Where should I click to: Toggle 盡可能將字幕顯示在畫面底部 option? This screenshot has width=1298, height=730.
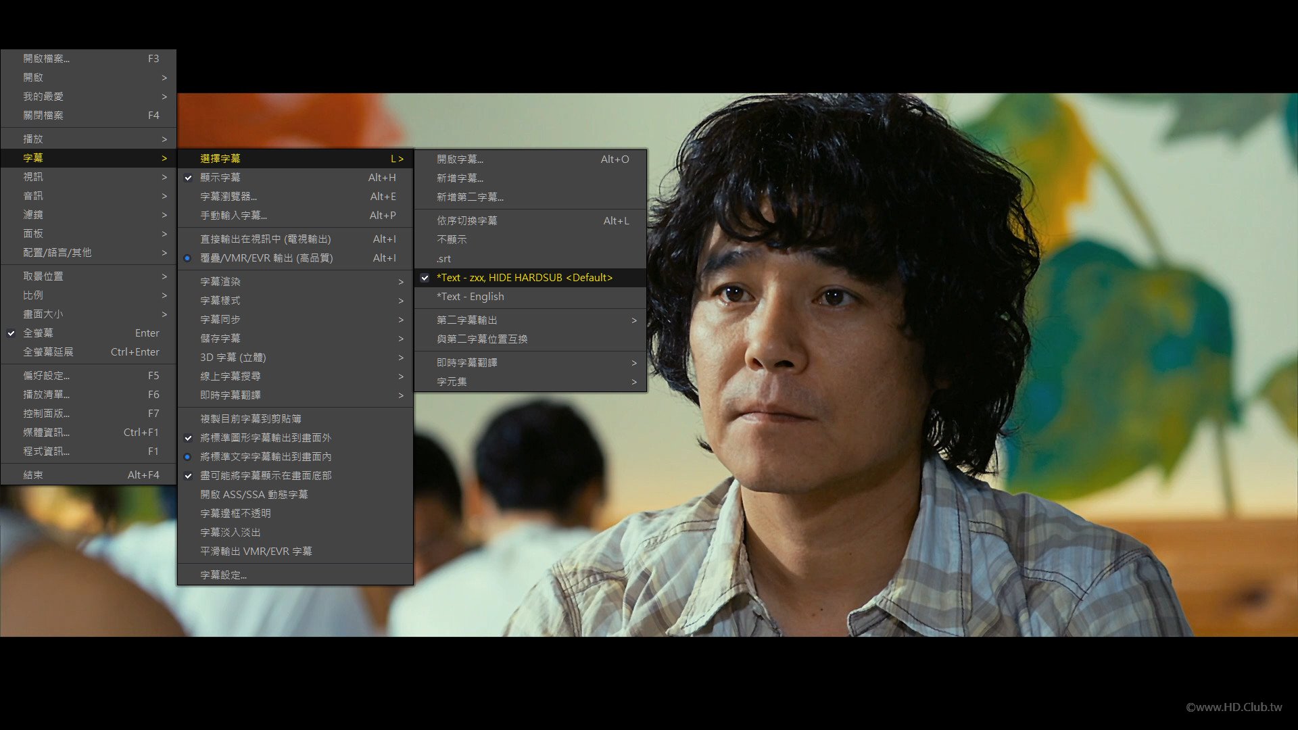[265, 475]
